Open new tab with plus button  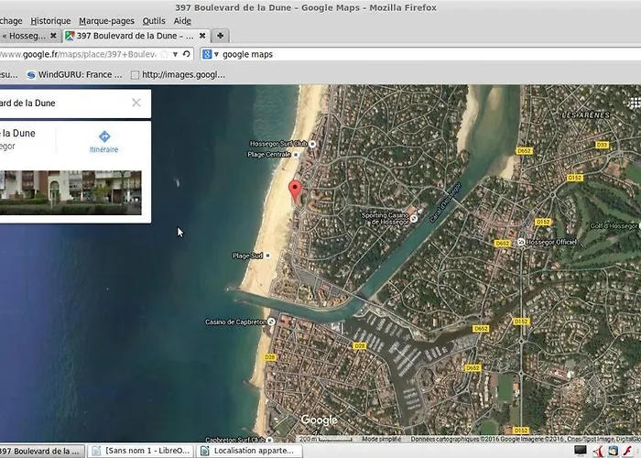tap(220, 36)
